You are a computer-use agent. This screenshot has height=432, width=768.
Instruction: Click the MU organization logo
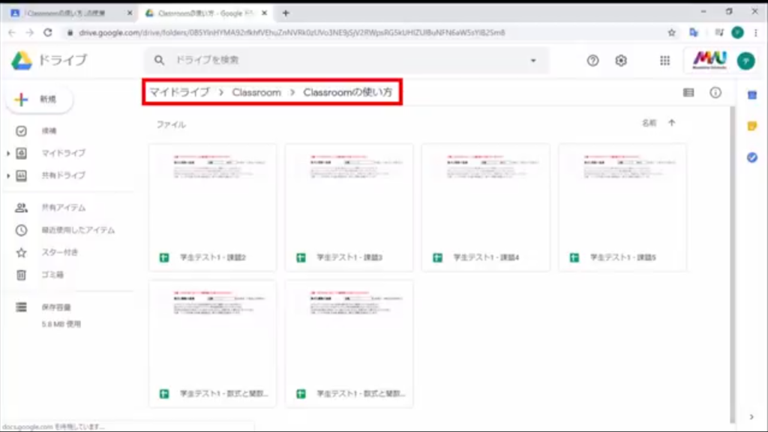[x=709, y=61]
